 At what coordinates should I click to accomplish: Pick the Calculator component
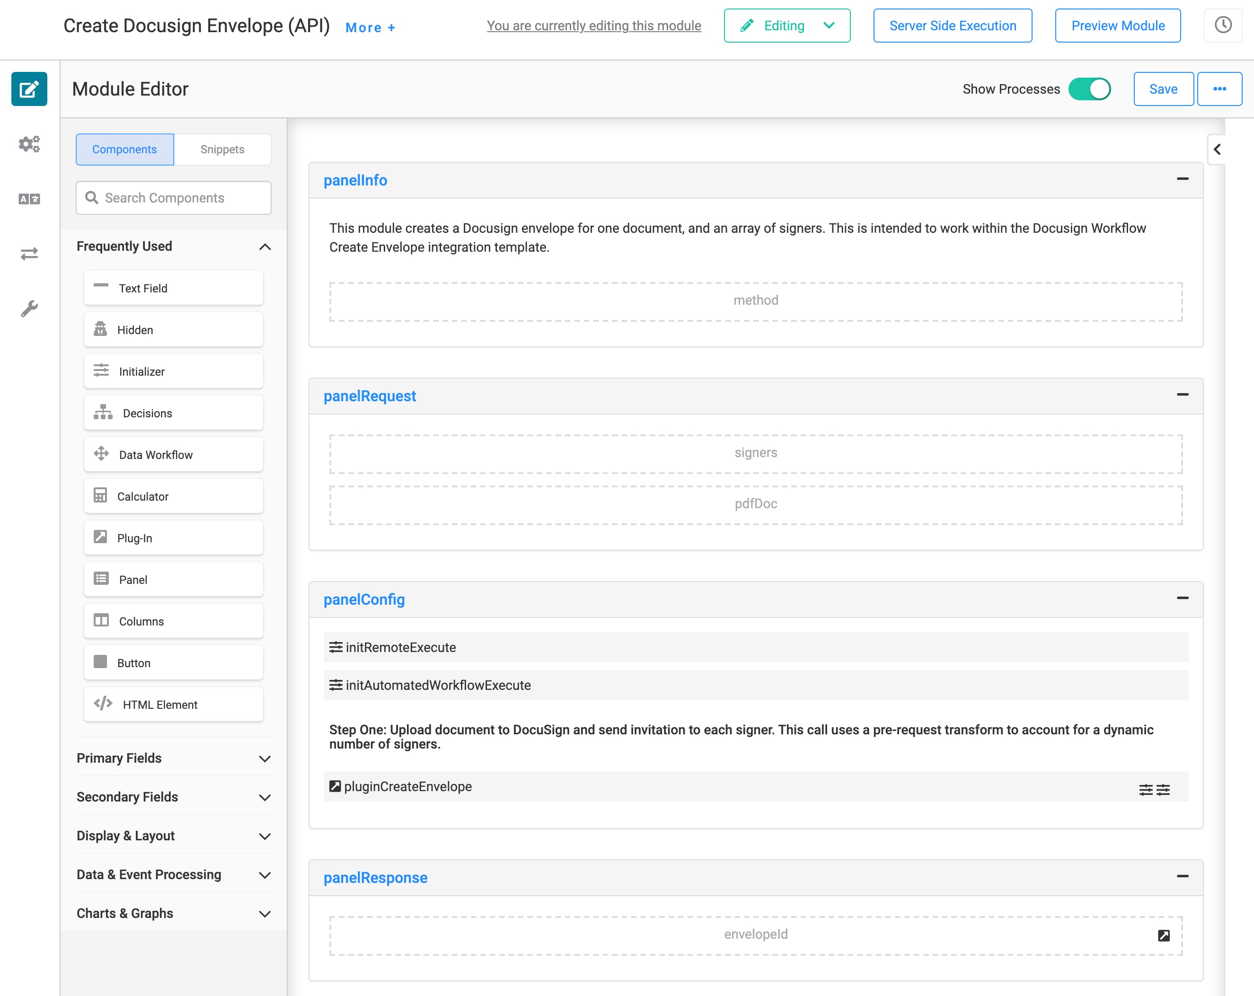pyautogui.click(x=173, y=496)
